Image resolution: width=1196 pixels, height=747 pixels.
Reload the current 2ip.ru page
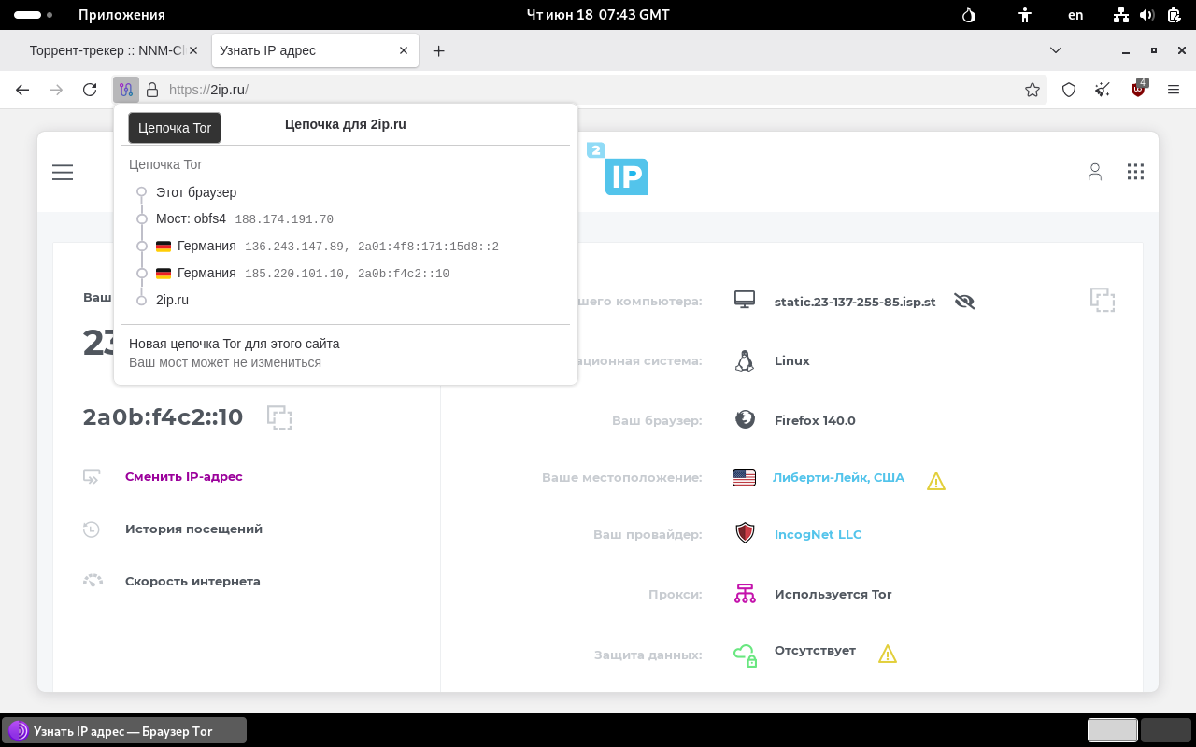point(90,90)
